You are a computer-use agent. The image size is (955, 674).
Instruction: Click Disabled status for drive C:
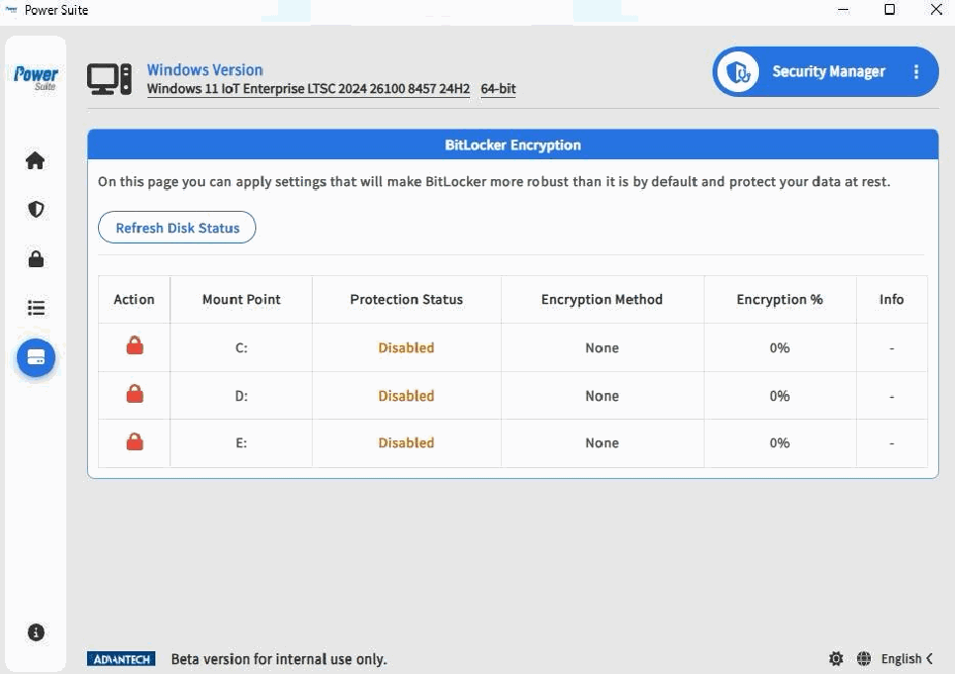(x=406, y=347)
